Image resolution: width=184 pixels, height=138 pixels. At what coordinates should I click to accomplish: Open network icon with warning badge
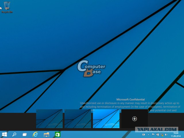point(162,135)
